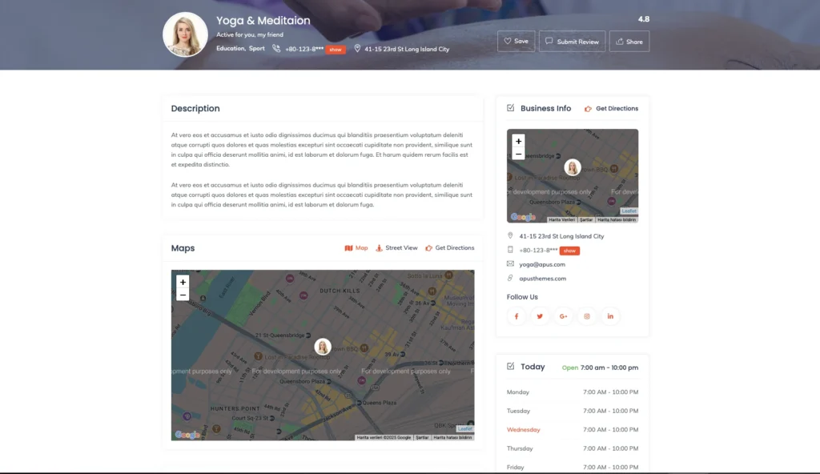Zoom in on the large Maps panel
This screenshot has height=474, width=820.
pyautogui.click(x=183, y=282)
